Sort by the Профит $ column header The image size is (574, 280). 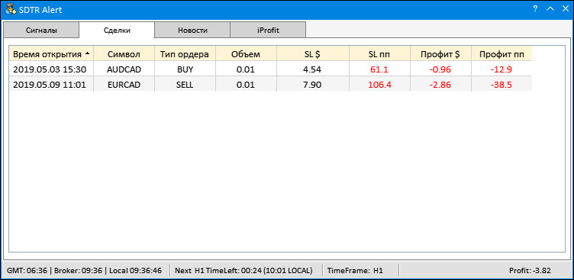[x=440, y=54]
